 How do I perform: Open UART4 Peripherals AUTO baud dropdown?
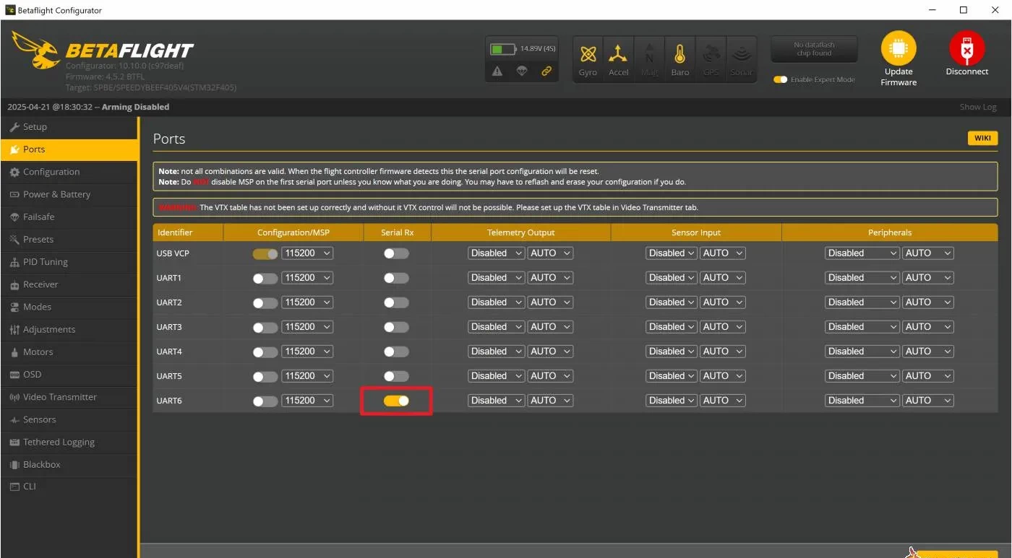pos(927,352)
